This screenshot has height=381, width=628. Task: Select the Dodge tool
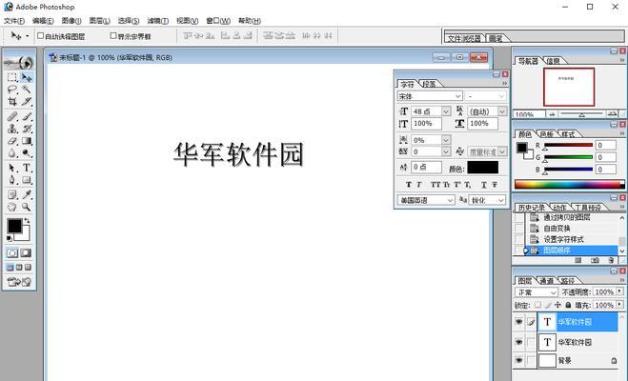pyautogui.click(x=27, y=153)
